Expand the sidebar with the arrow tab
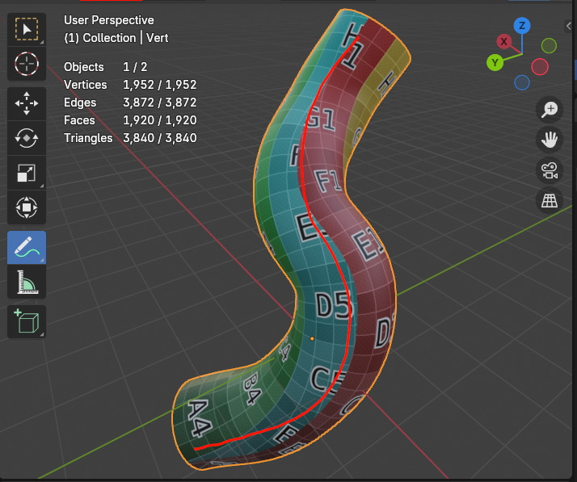The height and width of the screenshot is (482, 577). (569, 26)
